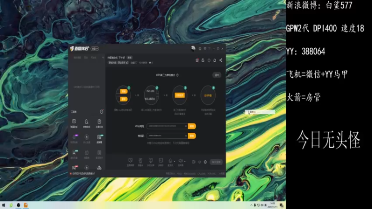The image size is (372, 209).
Task: Open the toolbox tool with purple badge
Action: (74, 139)
